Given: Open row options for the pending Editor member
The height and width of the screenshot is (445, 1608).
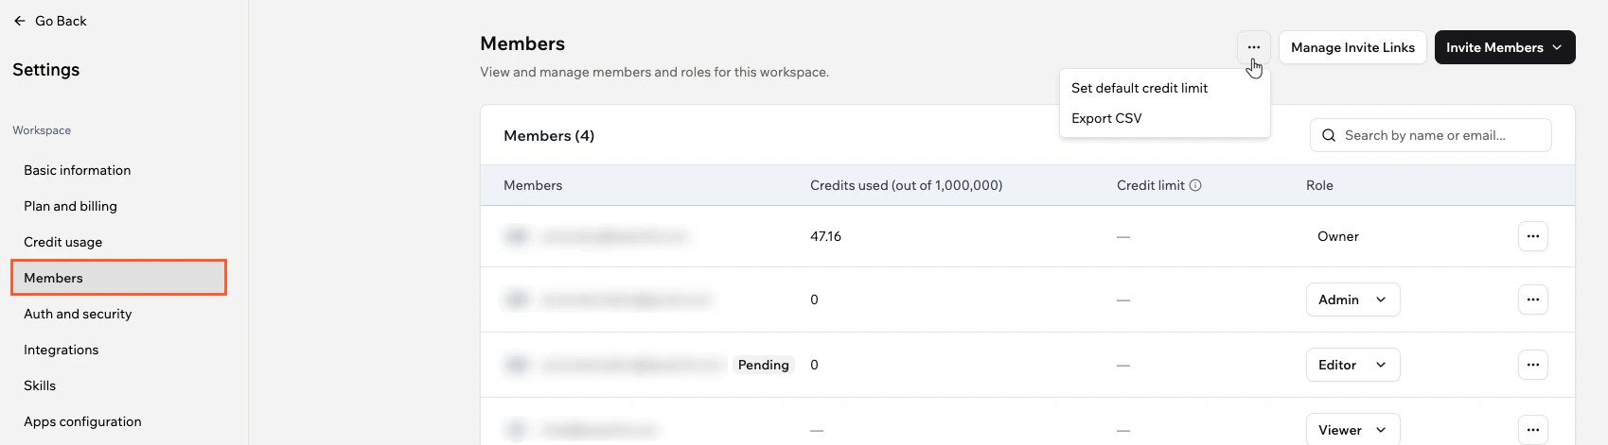Looking at the screenshot, I should (x=1532, y=365).
